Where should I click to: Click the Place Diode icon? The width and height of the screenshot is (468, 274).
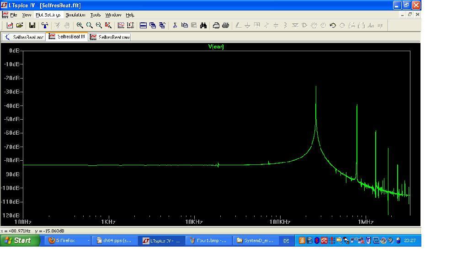click(295, 26)
